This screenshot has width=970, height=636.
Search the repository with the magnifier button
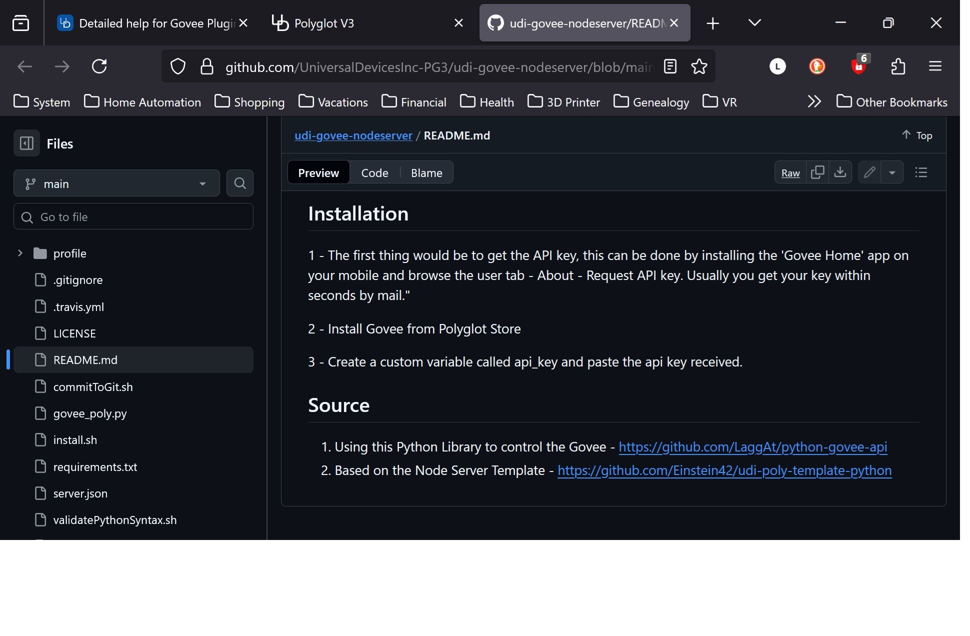tap(240, 183)
